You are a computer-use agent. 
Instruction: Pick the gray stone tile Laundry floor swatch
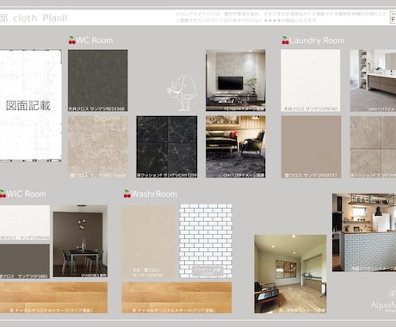click(373, 147)
